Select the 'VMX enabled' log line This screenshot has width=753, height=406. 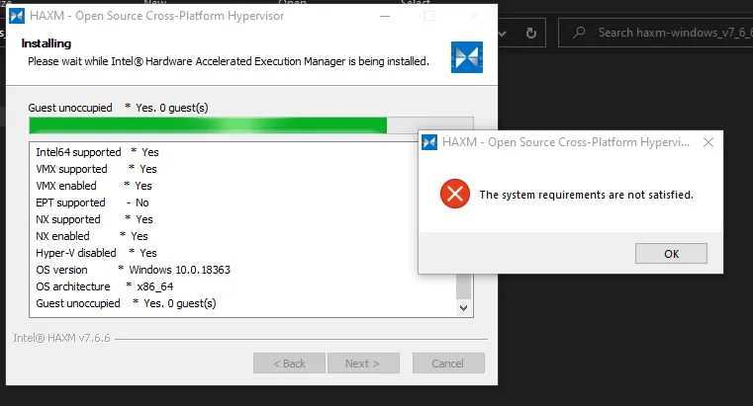pos(94,186)
